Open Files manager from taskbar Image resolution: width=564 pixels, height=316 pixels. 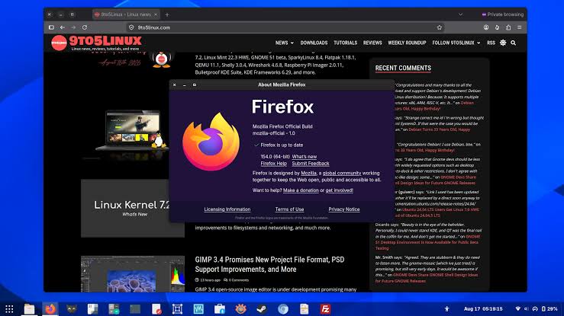[29, 309]
